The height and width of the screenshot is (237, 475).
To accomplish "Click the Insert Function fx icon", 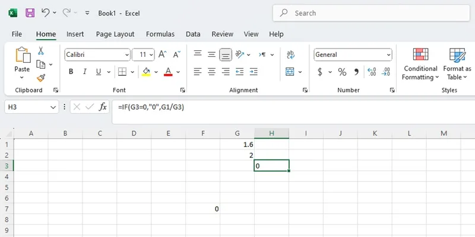I will click(103, 107).
